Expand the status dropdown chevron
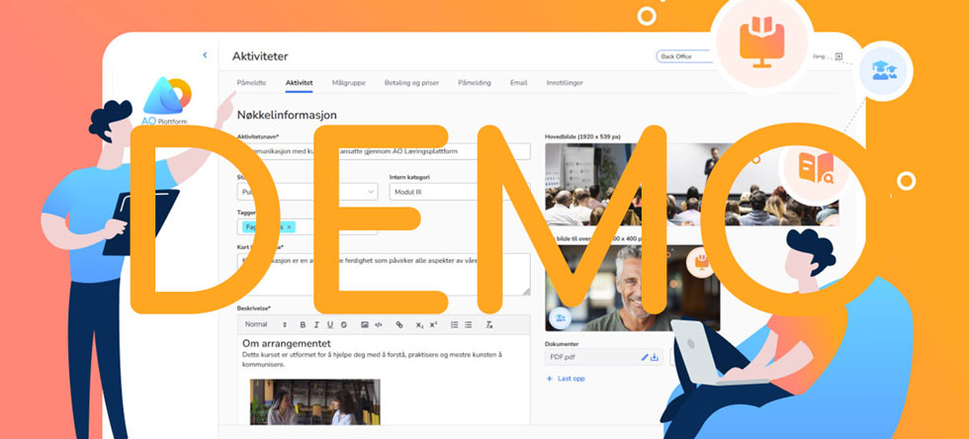 (371, 192)
